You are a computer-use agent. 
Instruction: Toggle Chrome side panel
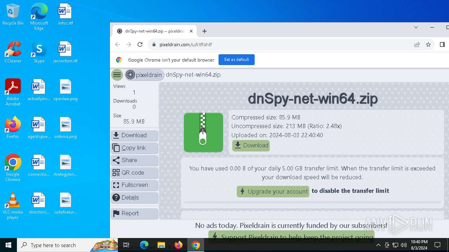point(442,44)
